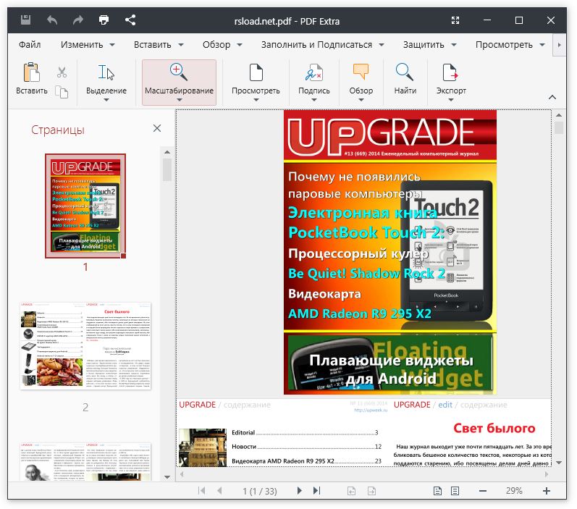This screenshot has width=577, height=509.
Task: Click document scroll down arrow
Action: click(x=559, y=463)
